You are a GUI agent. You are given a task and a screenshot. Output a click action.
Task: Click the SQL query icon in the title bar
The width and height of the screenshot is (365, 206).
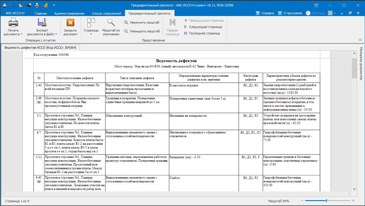coord(29,5)
